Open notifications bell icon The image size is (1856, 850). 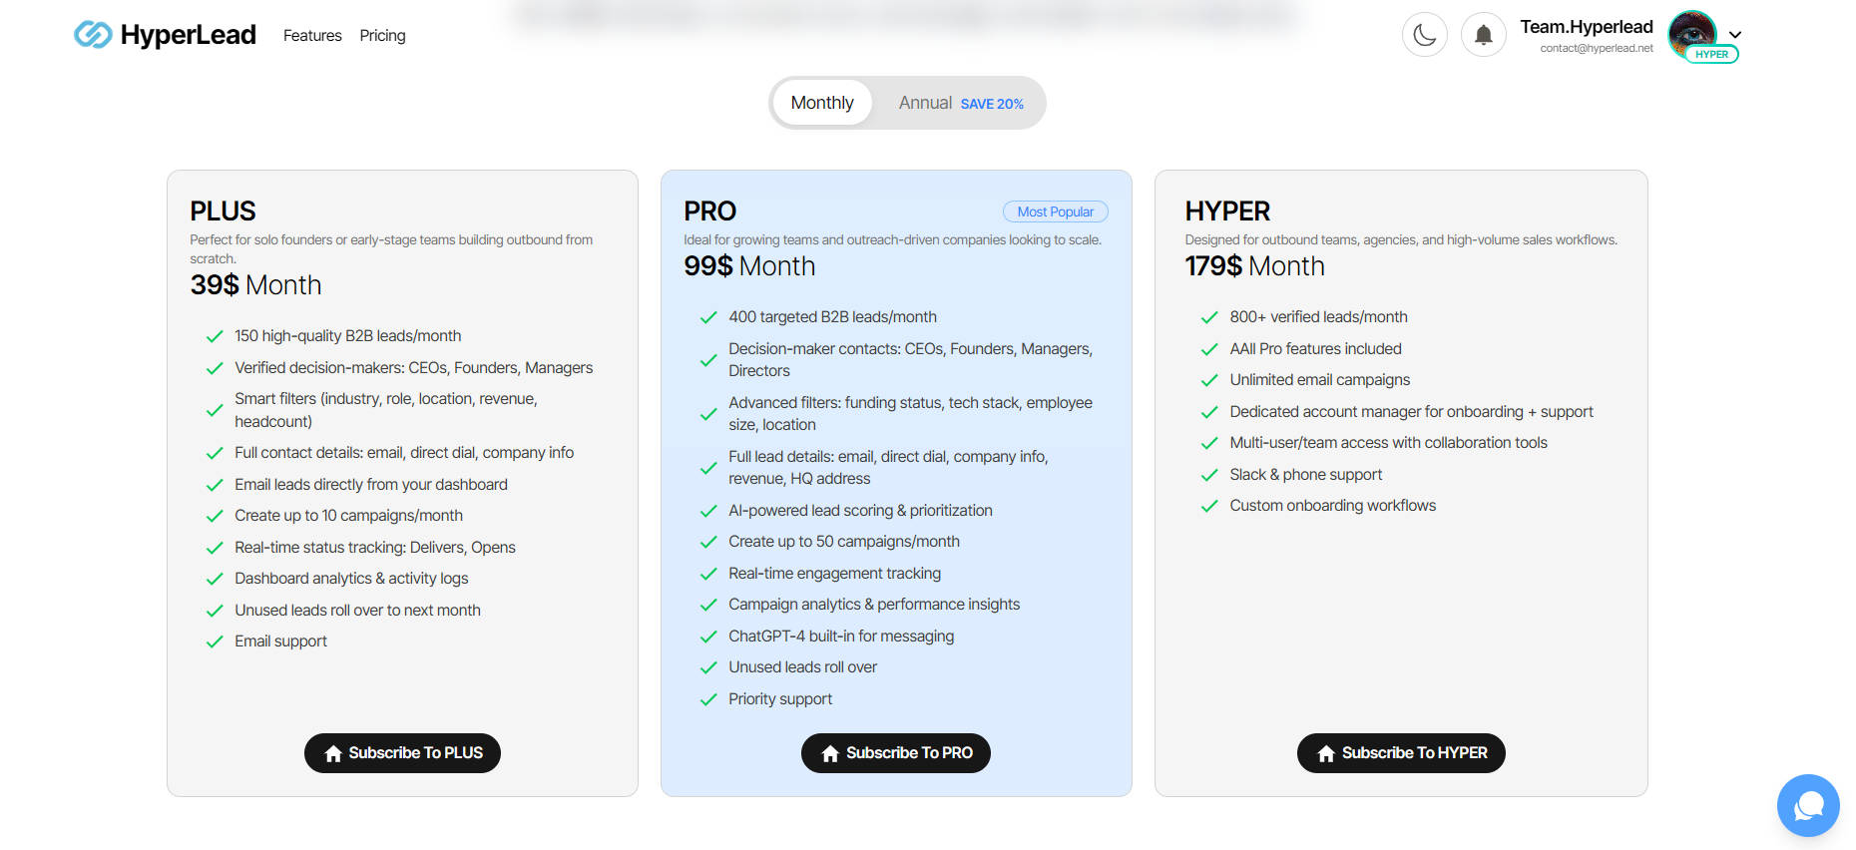coord(1484,35)
